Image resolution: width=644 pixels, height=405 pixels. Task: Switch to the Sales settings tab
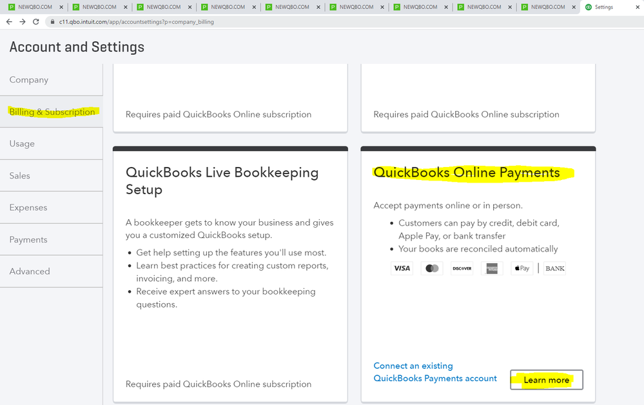point(52,176)
